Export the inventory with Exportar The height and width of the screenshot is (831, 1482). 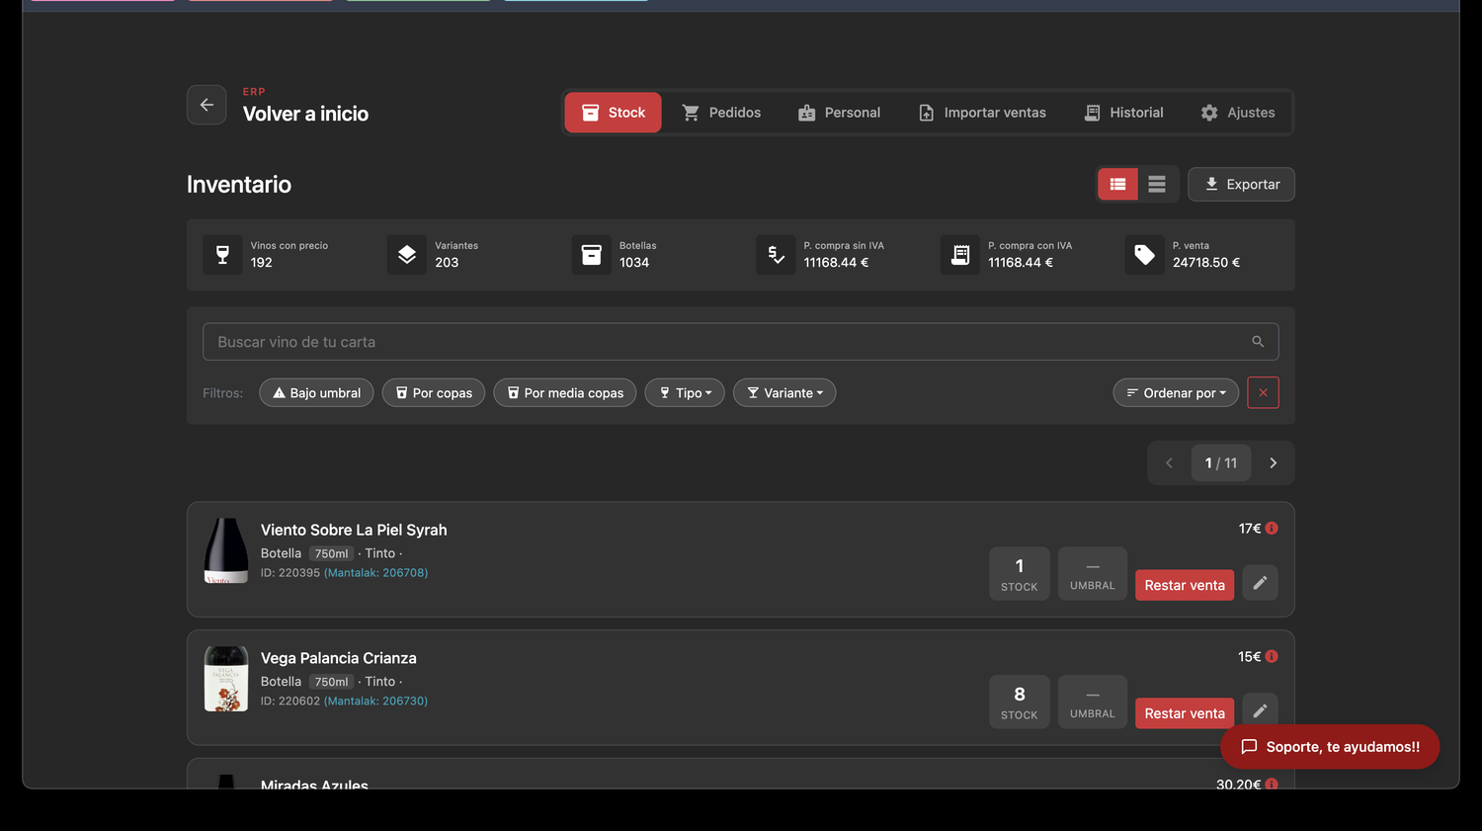(1241, 184)
